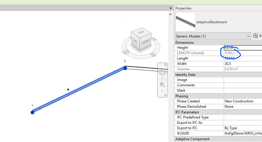Click the IfcGUID label

click(x=183, y=133)
